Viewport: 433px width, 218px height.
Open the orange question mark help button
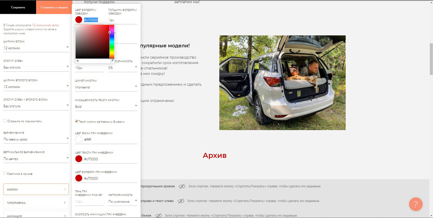[x=416, y=204]
